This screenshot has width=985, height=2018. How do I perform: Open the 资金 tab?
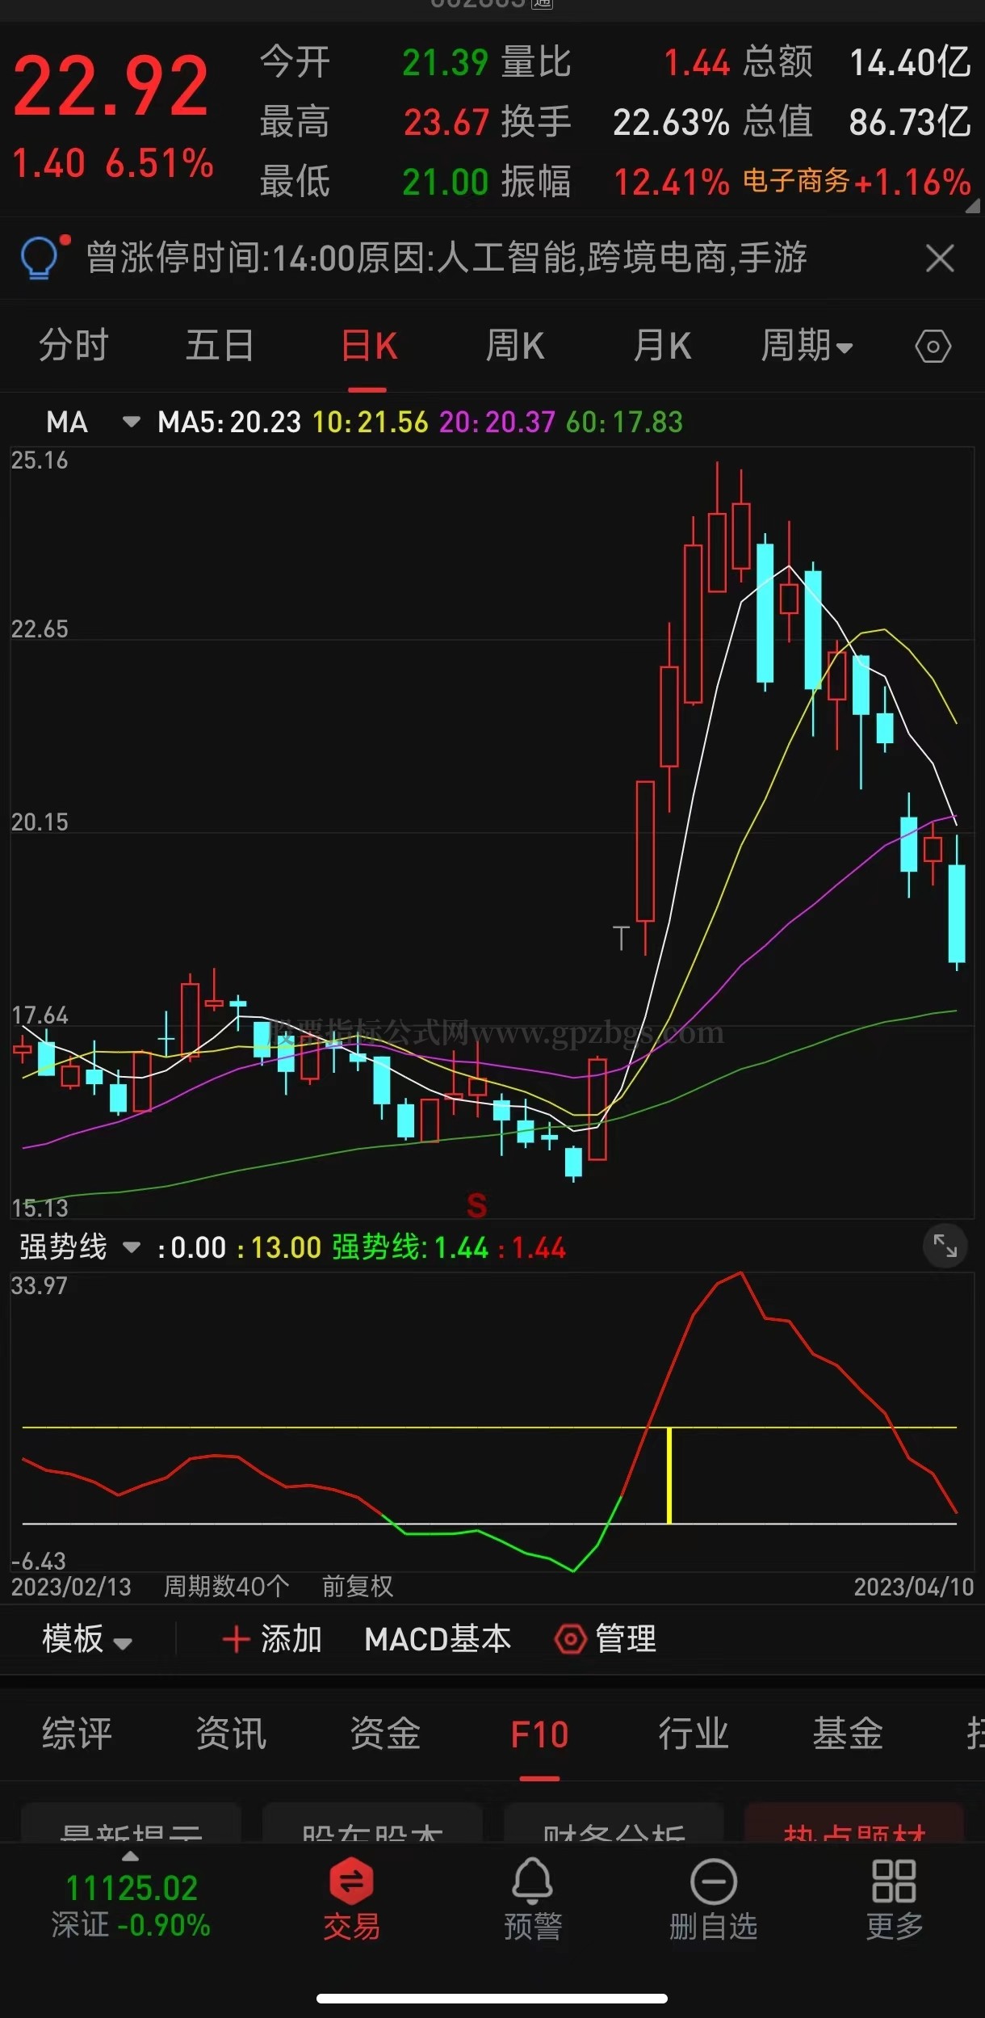coord(385,1734)
